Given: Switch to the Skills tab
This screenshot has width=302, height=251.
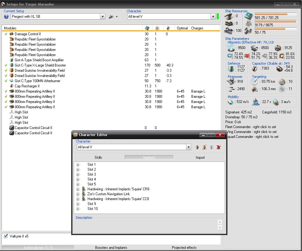Looking at the screenshot, I should (98, 158).
